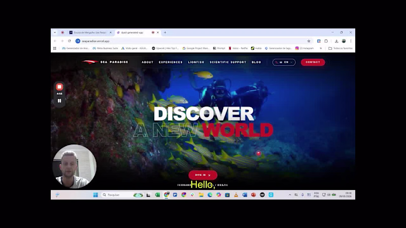Viewport: 406px width, 228px height.
Task: Go forward in browser history
Action: [62, 41]
